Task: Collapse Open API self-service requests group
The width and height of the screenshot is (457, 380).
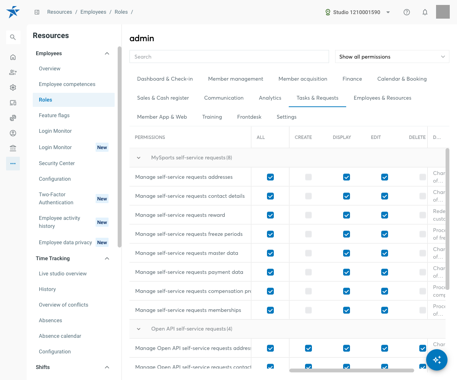Action: point(139,329)
